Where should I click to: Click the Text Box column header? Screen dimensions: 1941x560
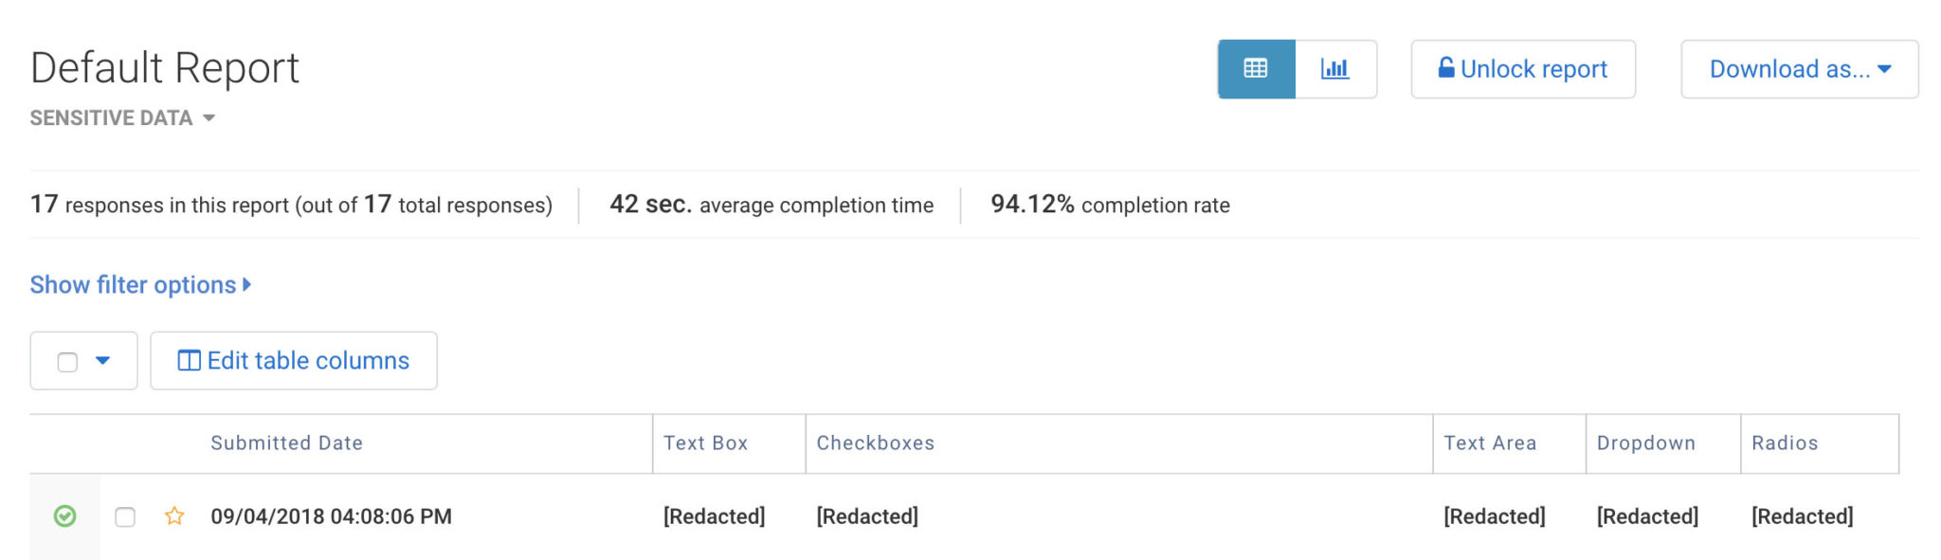click(x=706, y=443)
